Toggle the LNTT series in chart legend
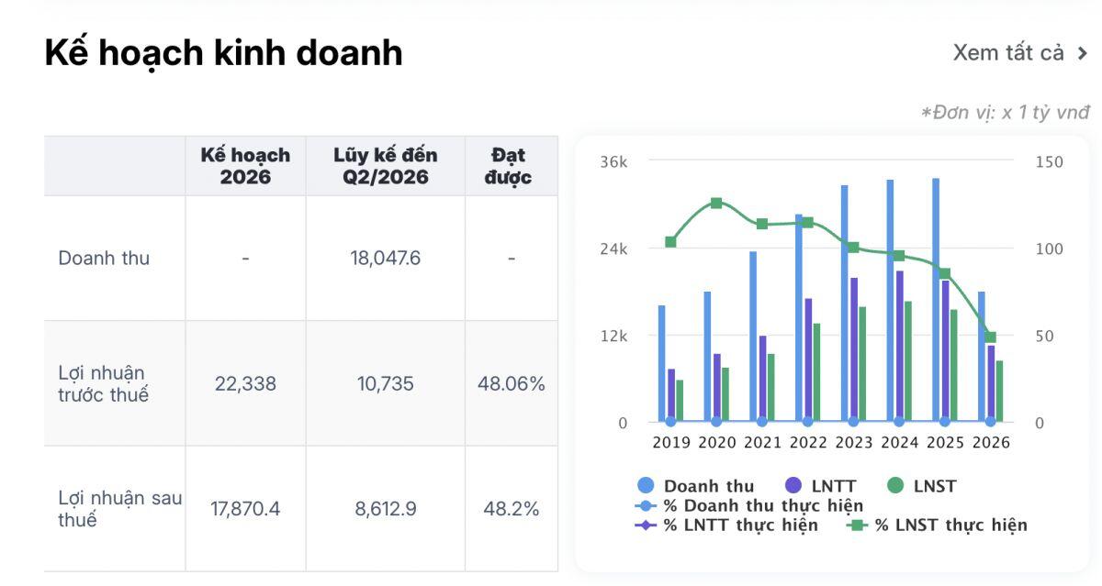Screen dimensions: 1102x586 (821, 486)
